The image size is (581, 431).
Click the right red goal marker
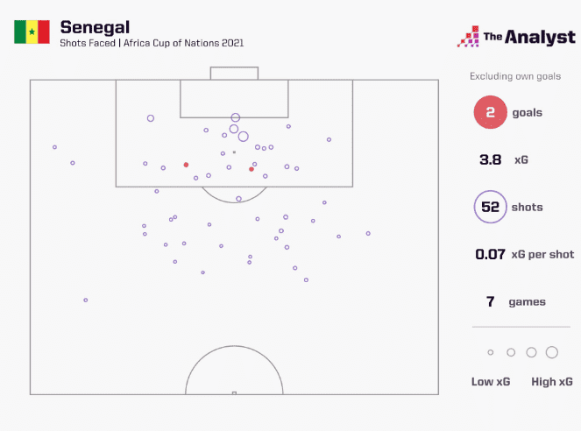pos(252,169)
